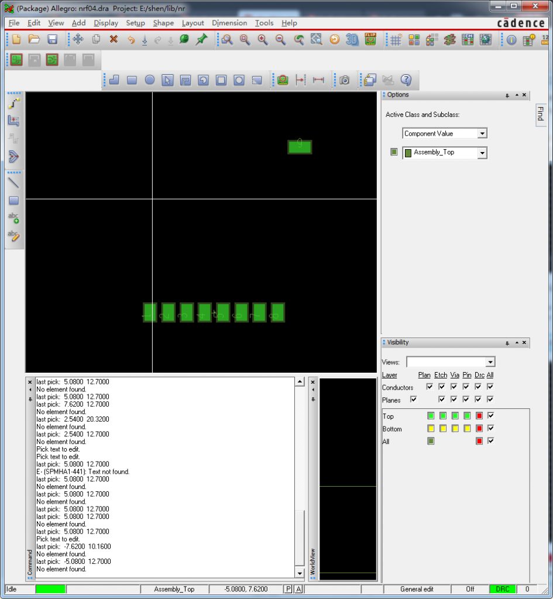Open the 3D viewer icon
The height and width of the screenshot is (599, 553).
click(x=352, y=40)
